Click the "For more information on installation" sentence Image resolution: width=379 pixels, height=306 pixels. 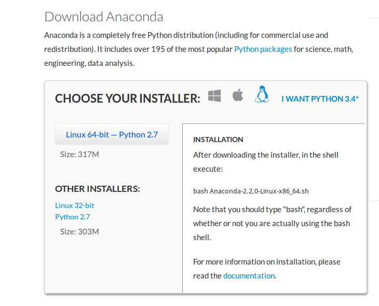click(x=267, y=269)
